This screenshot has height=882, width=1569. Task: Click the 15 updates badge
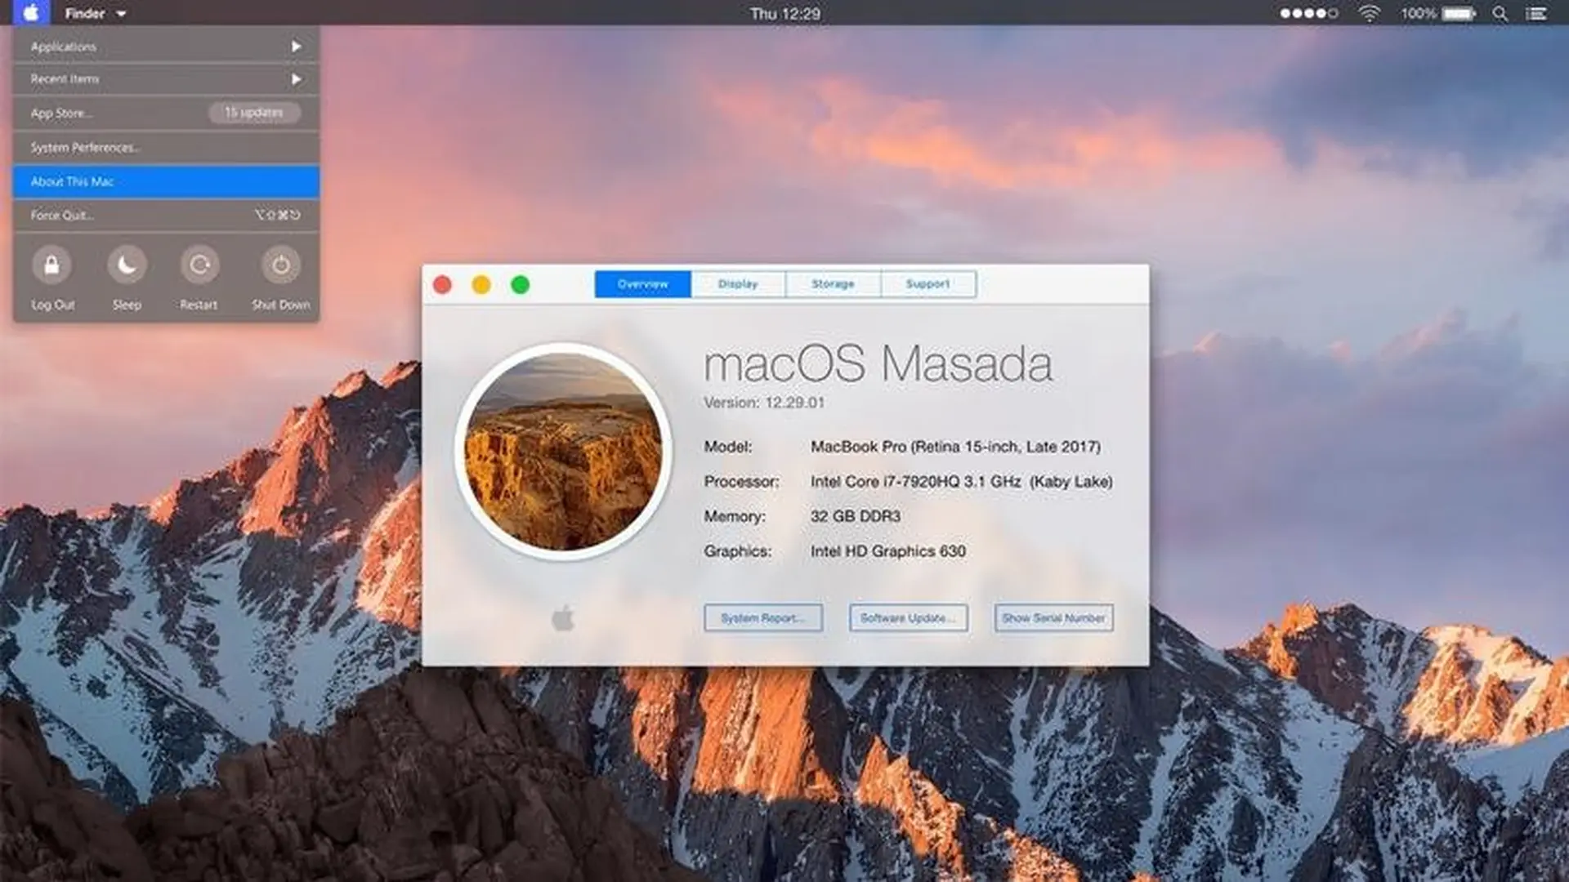click(254, 113)
